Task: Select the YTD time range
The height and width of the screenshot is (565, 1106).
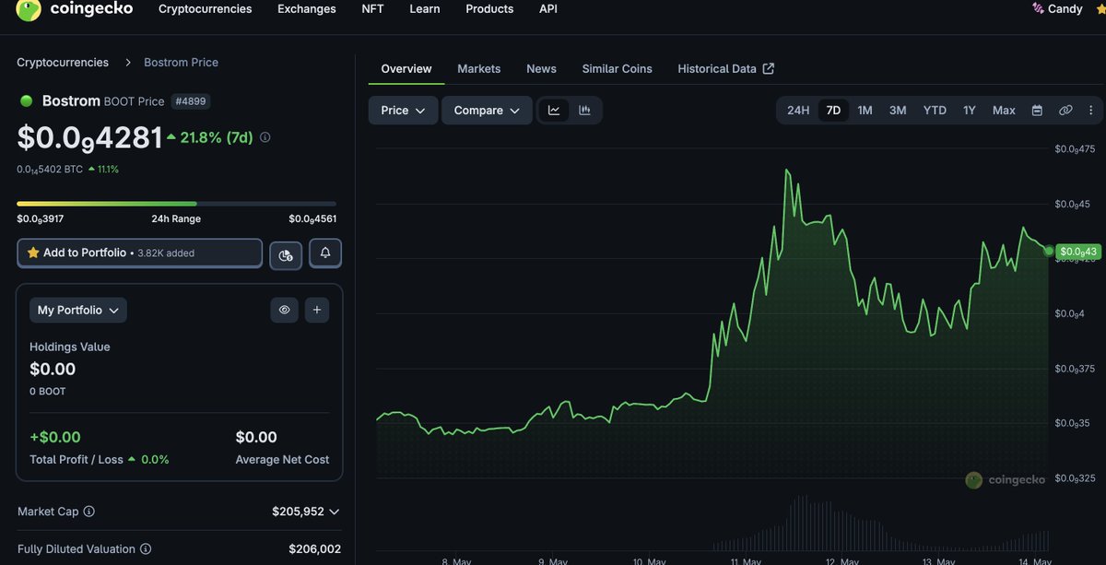Action: pos(935,111)
